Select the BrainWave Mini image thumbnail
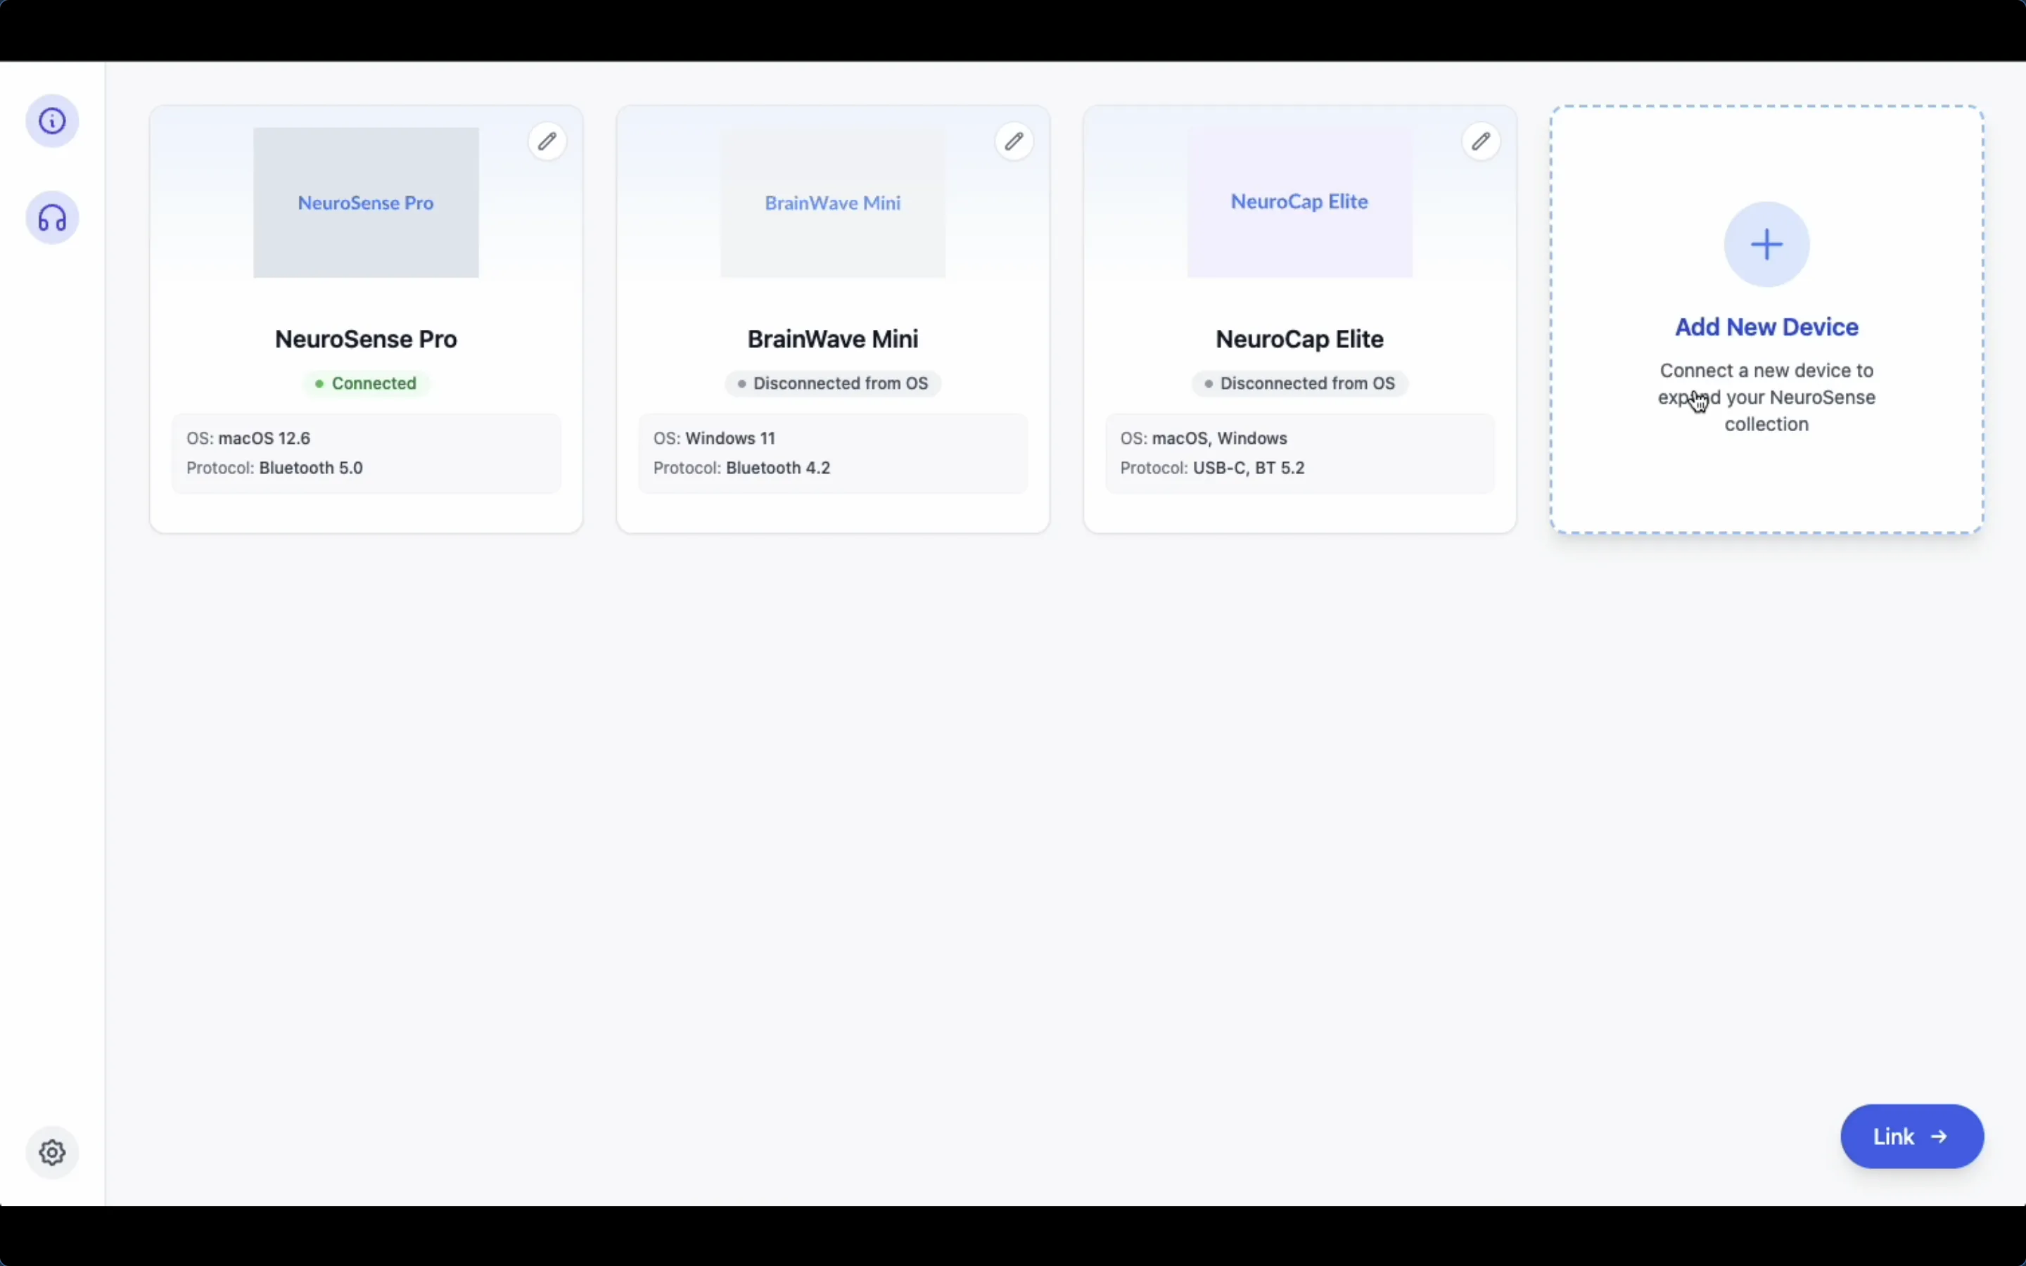The height and width of the screenshot is (1266, 2026). (833, 203)
